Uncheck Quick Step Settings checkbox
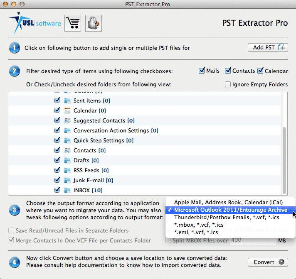The height and width of the screenshot is (279, 296). click(57, 140)
